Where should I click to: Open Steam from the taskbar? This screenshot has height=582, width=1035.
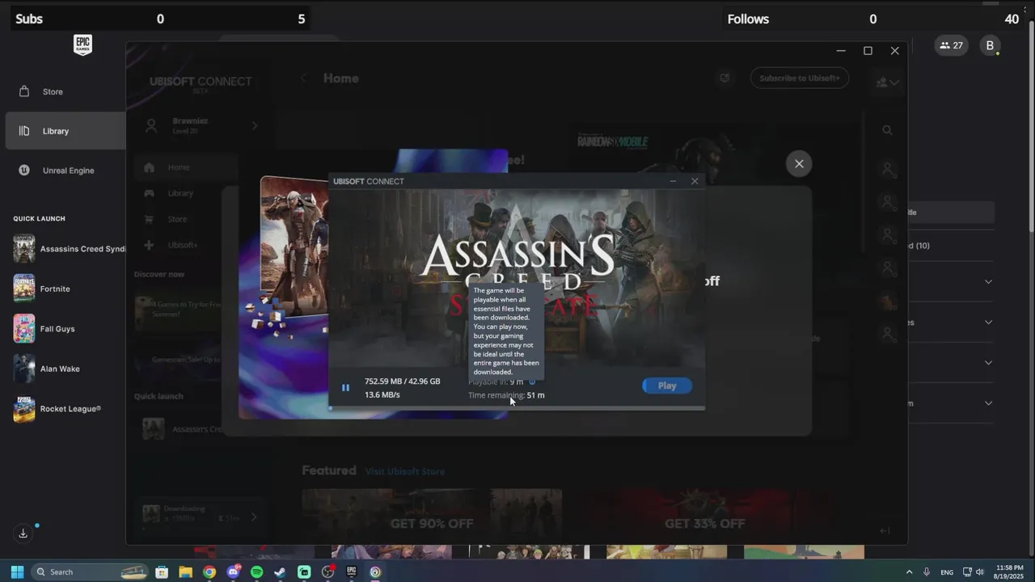[x=280, y=571]
